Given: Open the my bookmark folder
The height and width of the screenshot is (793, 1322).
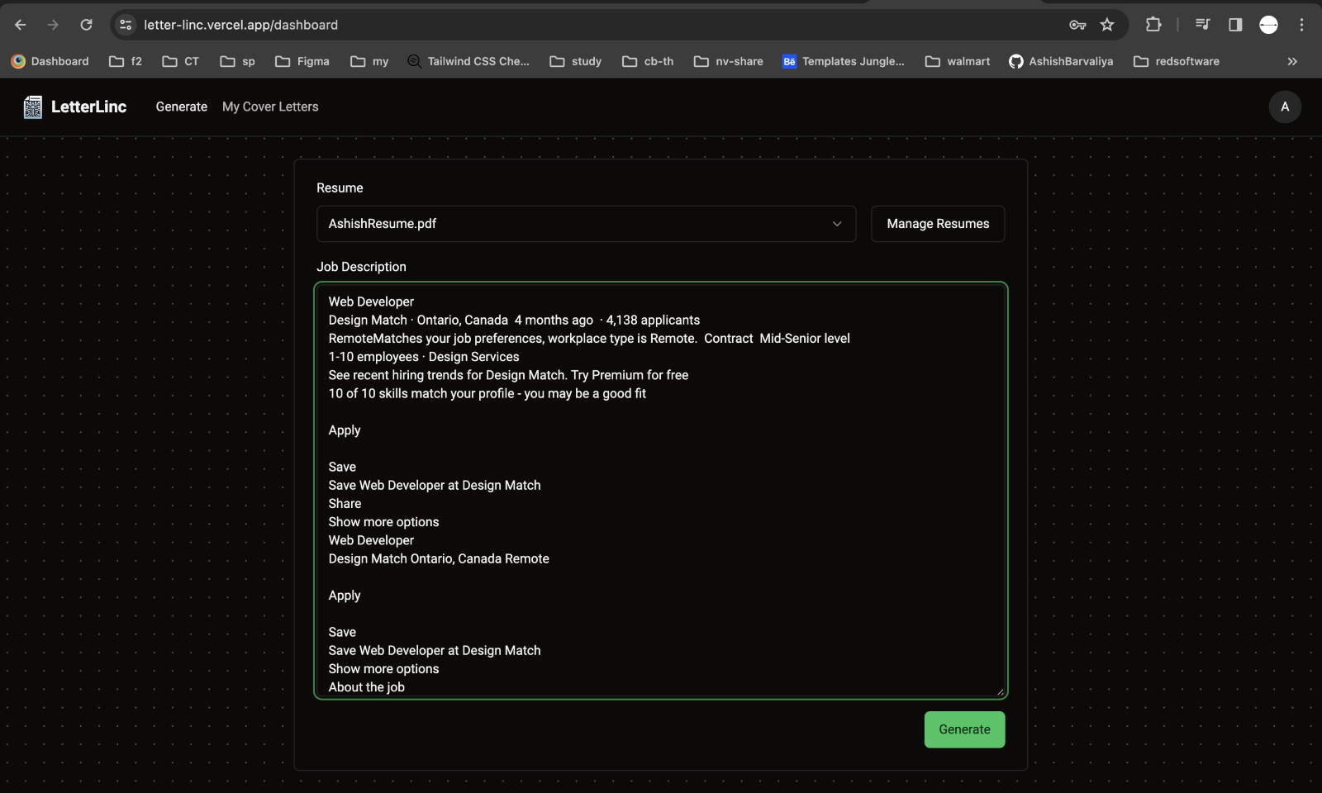Looking at the screenshot, I should point(369,61).
